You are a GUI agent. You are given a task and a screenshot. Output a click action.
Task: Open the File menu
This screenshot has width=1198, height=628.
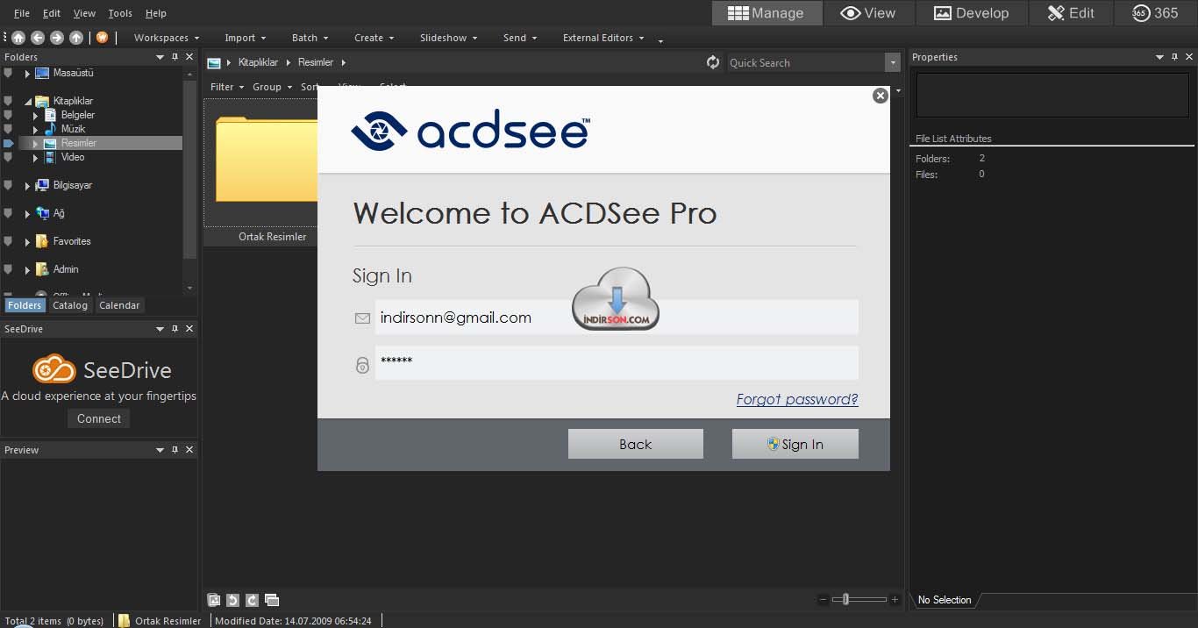21,13
